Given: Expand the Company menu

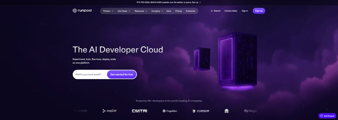Looking at the screenshot, I should 157,11.
